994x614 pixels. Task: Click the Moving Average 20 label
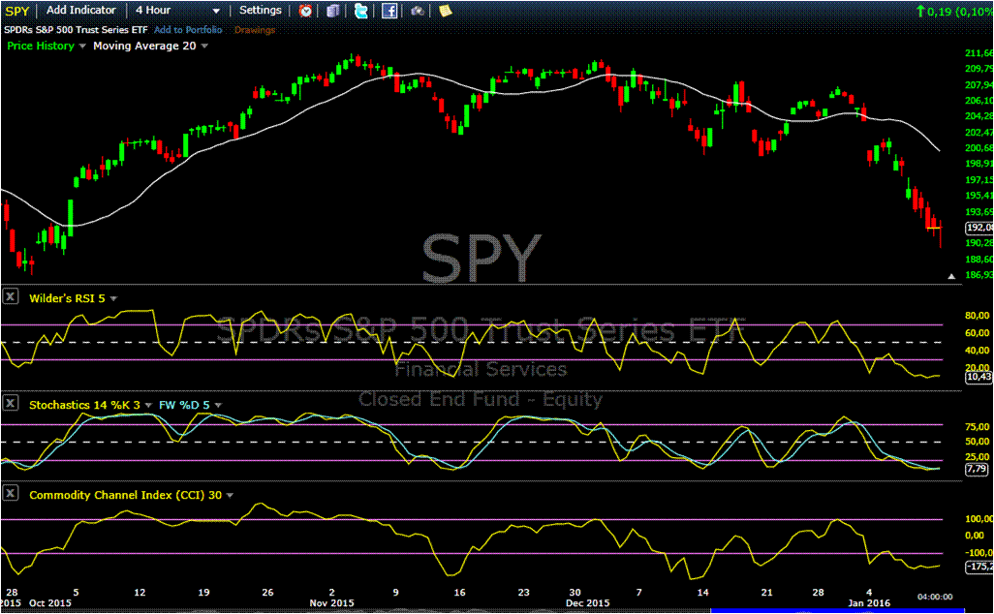144,46
